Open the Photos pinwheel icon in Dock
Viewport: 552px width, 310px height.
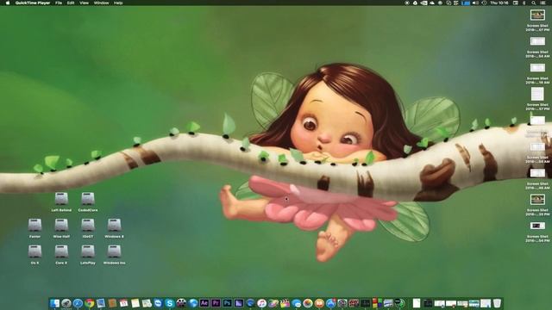(x=307, y=303)
